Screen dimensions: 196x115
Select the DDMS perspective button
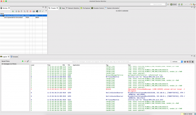click(x=174, y=4)
